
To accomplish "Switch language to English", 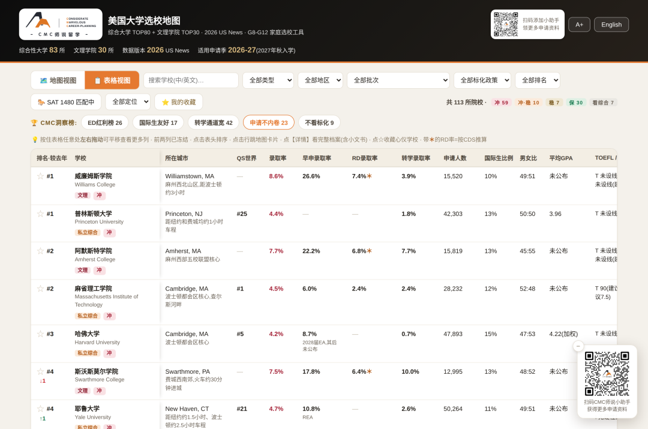I will (x=611, y=25).
